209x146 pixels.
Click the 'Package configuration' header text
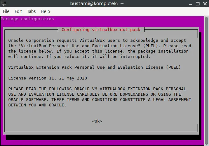(27, 19)
